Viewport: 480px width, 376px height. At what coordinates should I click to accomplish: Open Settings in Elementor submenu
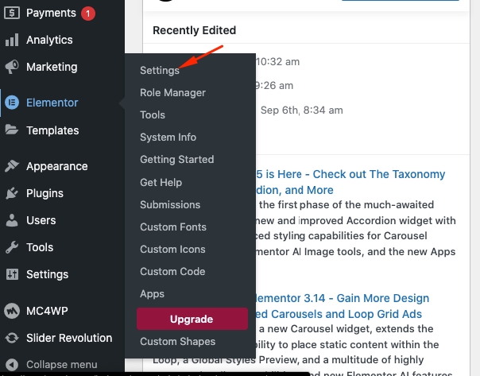[x=160, y=71]
